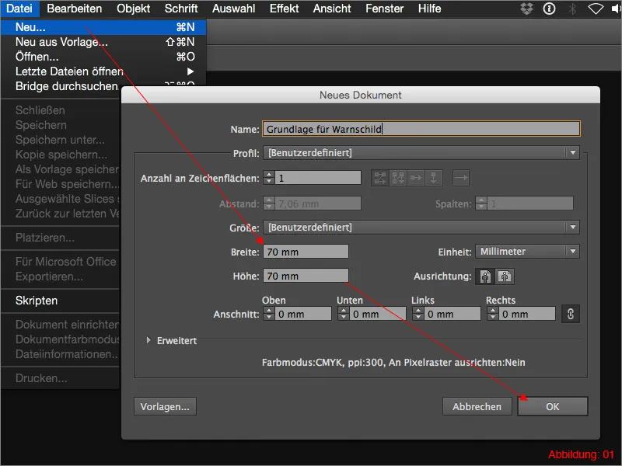Image resolution: width=622 pixels, height=466 pixels.
Task: Expand the Erweitert section
Action: (149, 340)
